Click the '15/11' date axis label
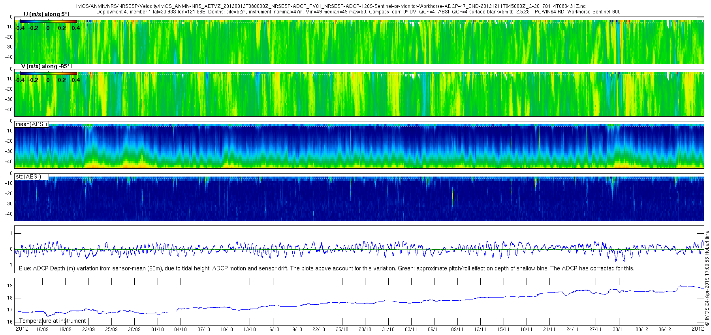This screenshot has height=335, width=711. 503,329
